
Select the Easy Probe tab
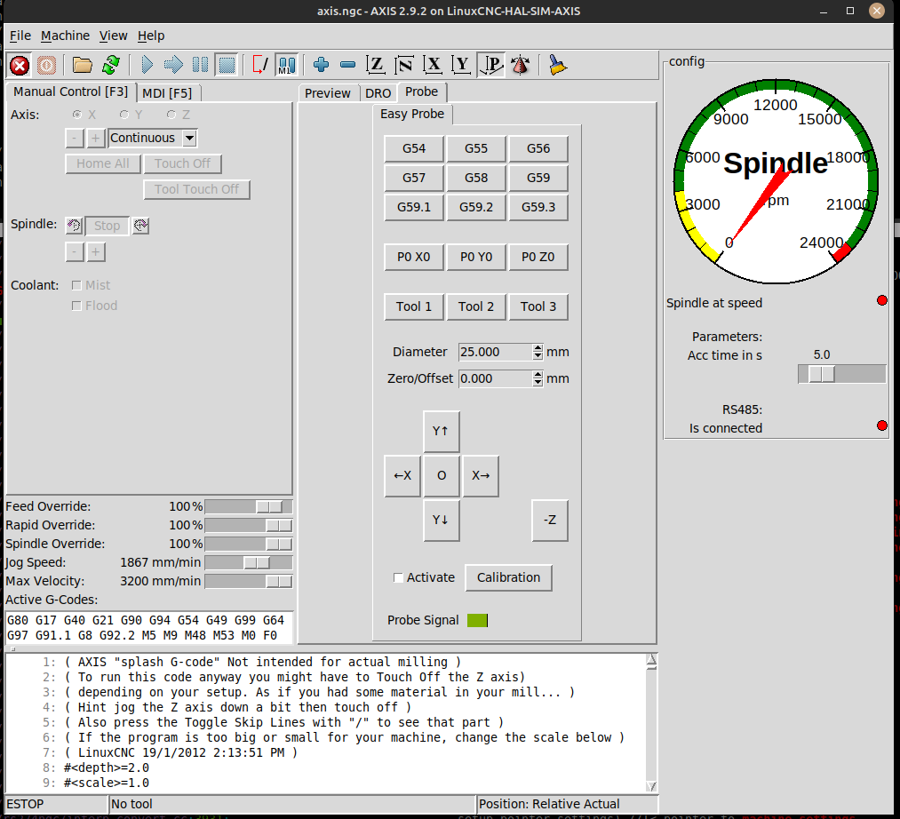[x=412, y=115]
